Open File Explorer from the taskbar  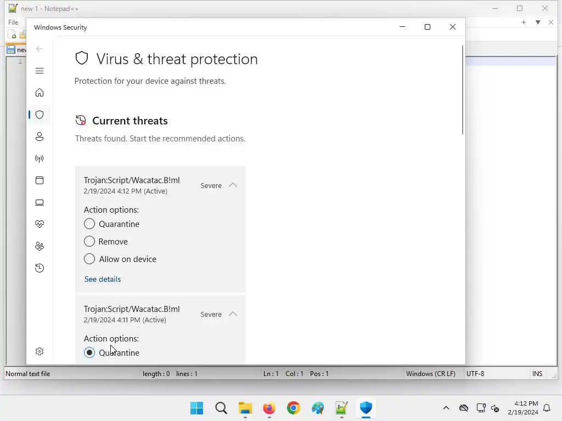[245, 408]
